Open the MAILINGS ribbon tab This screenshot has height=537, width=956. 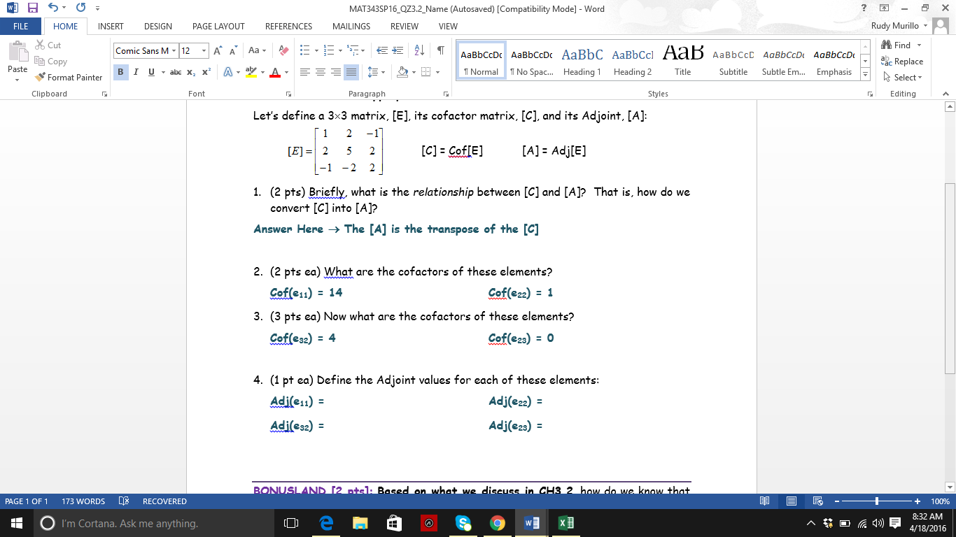click(351, 27)
